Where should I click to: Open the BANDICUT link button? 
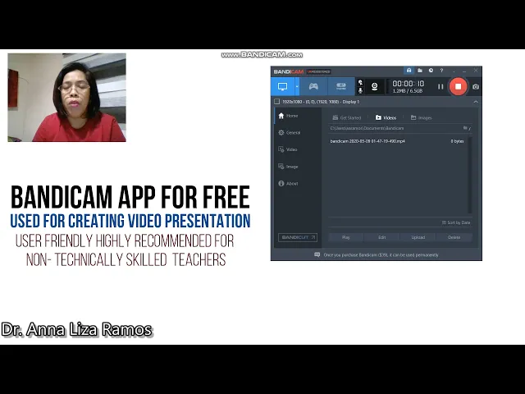pos(298,237)
